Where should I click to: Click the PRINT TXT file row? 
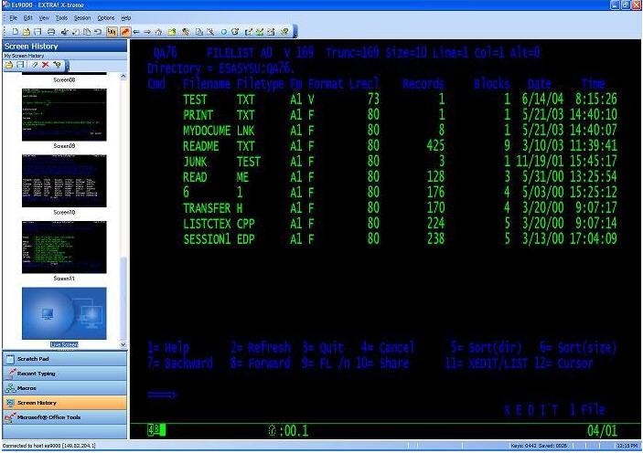(400, 115)
